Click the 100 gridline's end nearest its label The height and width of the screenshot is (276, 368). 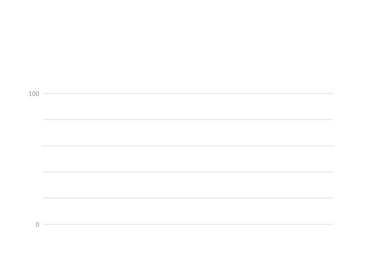pos(44,93)
